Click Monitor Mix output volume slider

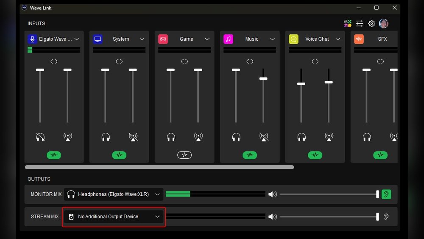pyautogui.click(x=329, y=194)
